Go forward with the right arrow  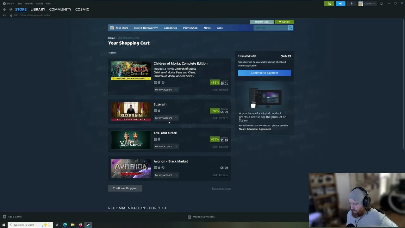tap(10, 9)
